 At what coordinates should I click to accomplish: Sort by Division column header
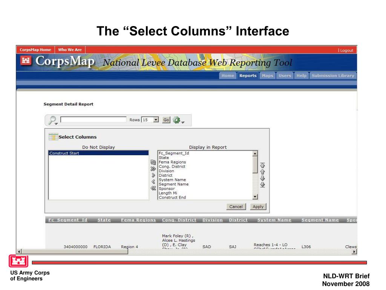point(213,220)
